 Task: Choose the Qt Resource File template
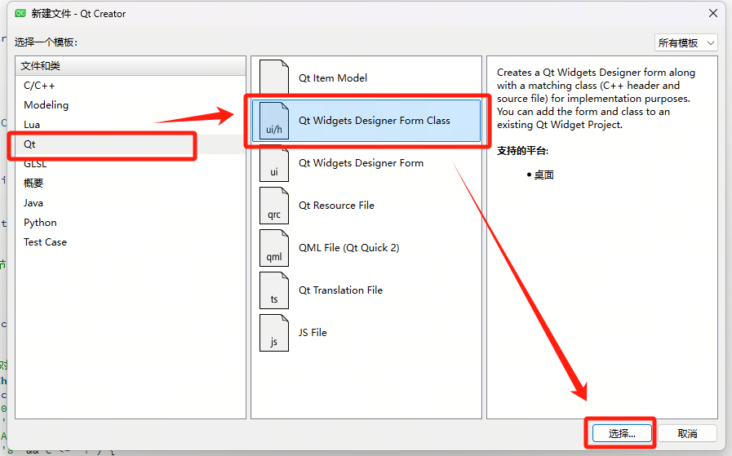coord(366,206)
